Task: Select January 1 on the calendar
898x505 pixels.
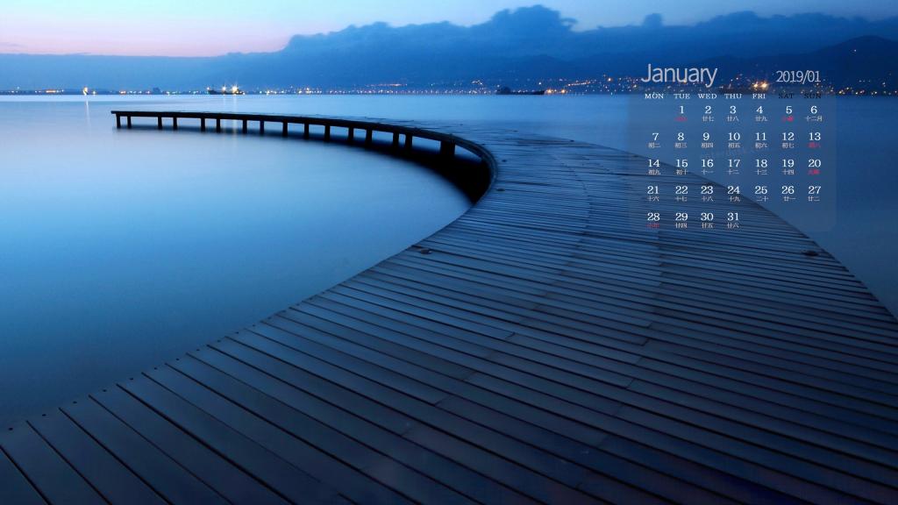Action: [681, 110]
